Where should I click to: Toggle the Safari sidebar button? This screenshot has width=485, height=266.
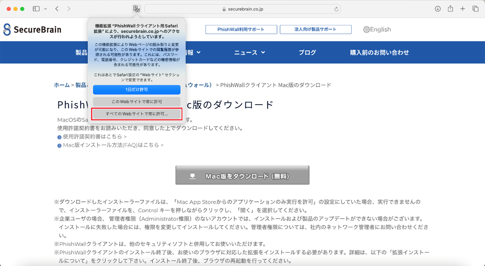(x=36, y=9)
